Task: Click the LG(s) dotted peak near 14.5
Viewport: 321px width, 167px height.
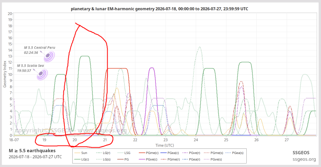Action: tap(200, 47)
